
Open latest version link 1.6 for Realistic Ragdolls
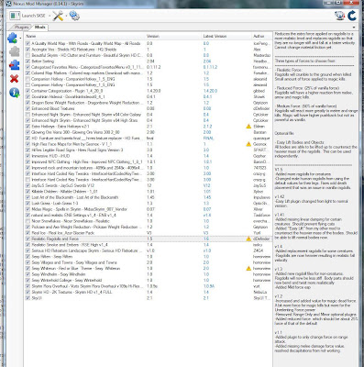coord(206,239)
